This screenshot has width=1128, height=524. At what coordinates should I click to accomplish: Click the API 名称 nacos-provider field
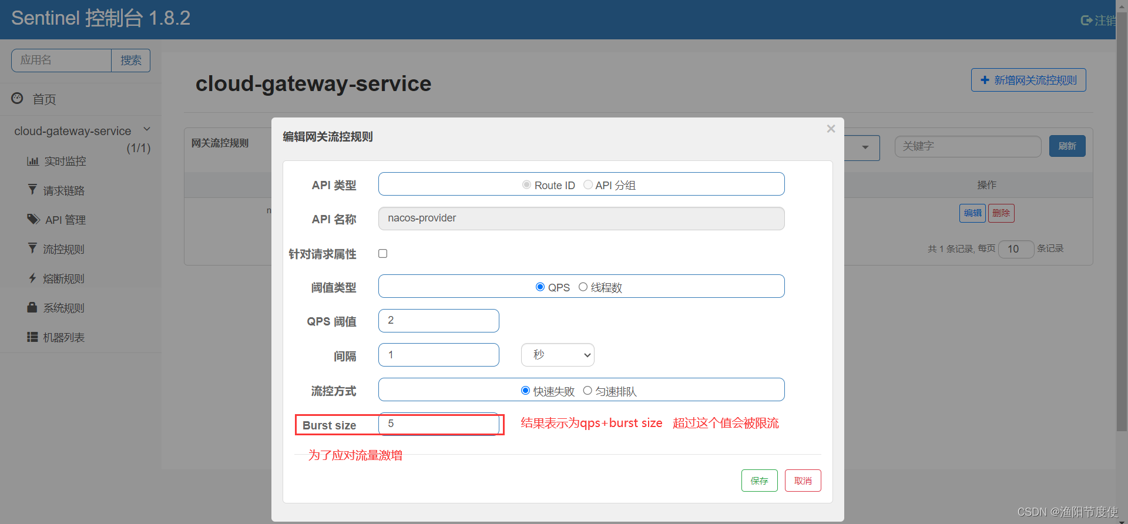(582, 219)
